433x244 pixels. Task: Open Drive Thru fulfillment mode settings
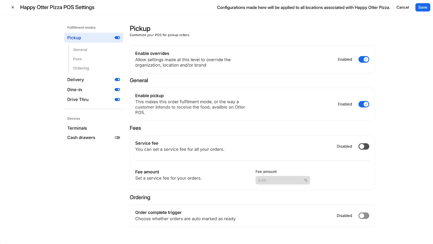[78, 100]
